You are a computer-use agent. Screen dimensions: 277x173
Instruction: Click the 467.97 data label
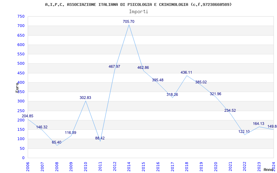(114, 66)
